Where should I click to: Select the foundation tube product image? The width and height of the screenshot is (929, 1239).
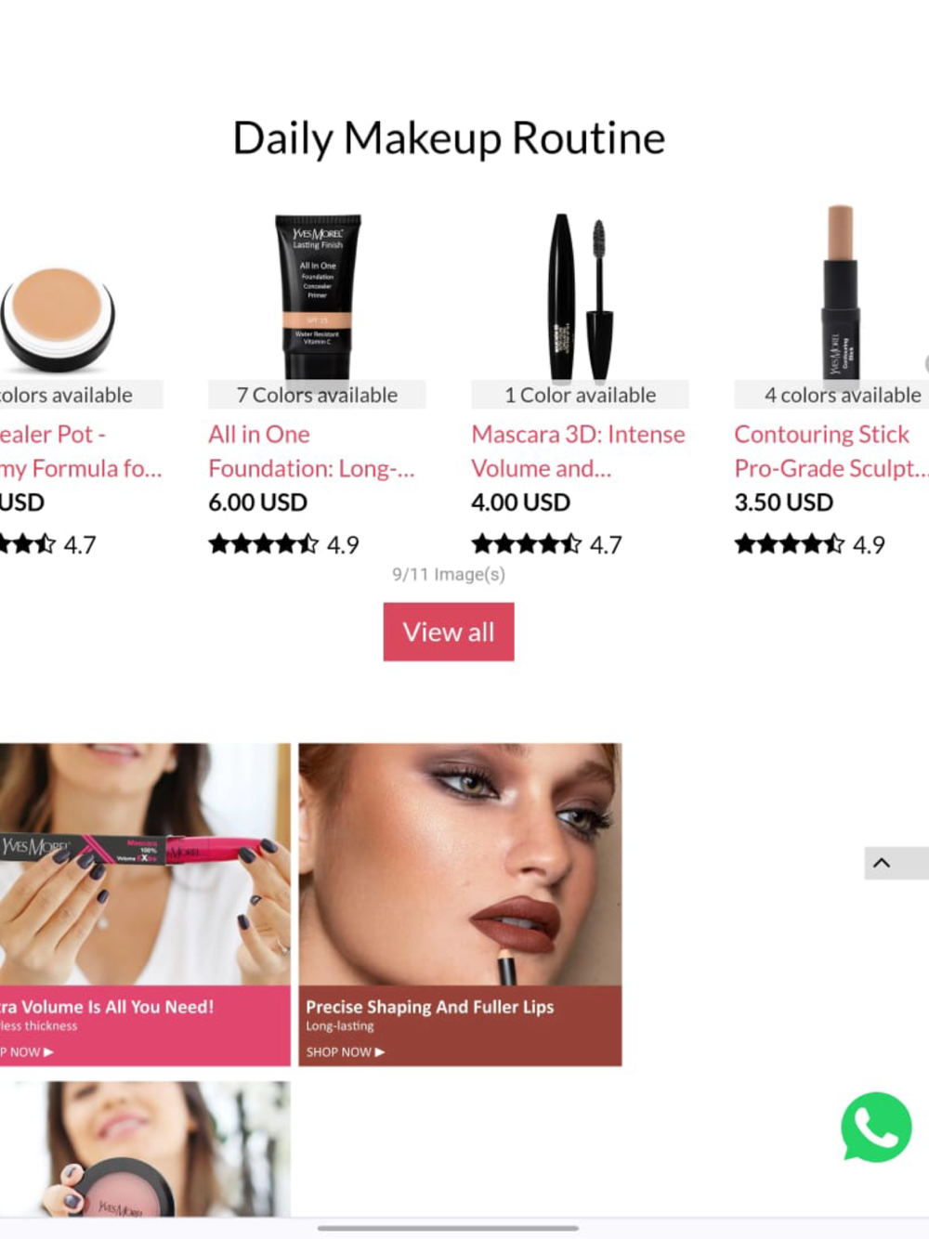[x=318, y=296]
